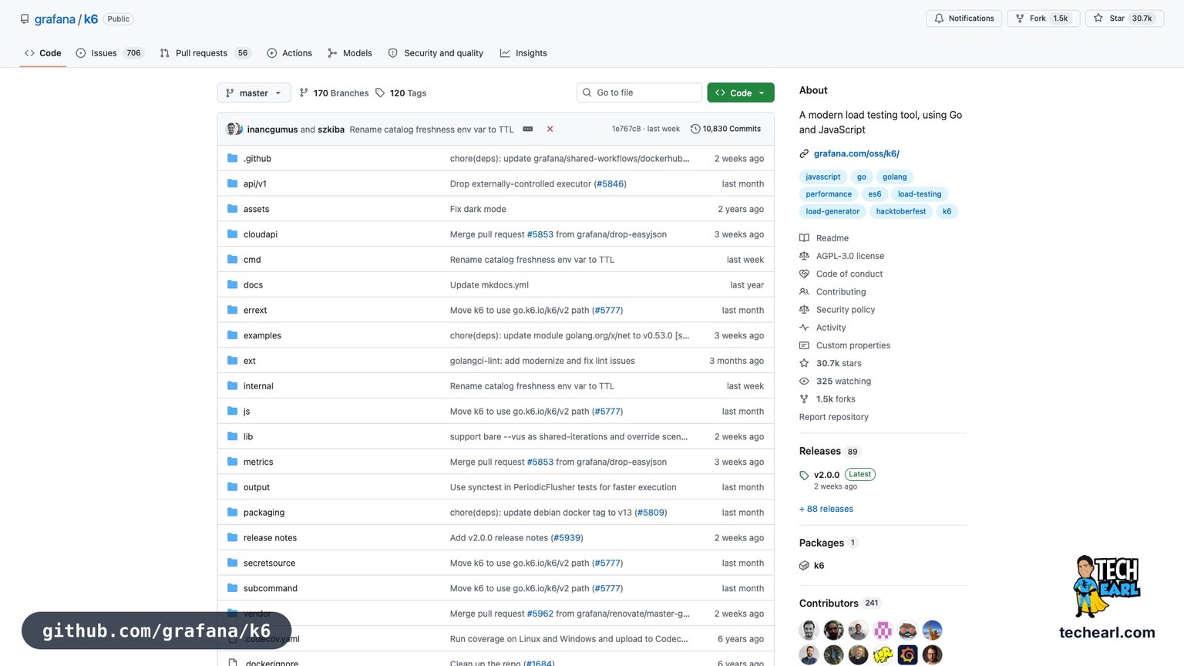Open Code of conduct link
The image size is (1184, 666).
point(841,274)
